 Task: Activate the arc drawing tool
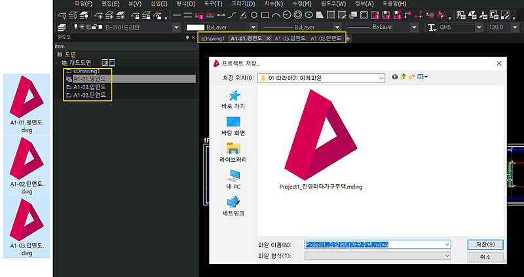pyautogui.click(x=276, y=15)
